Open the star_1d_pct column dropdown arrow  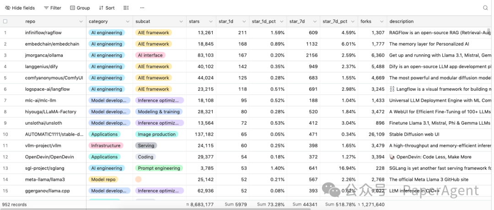tap(282, 22)
